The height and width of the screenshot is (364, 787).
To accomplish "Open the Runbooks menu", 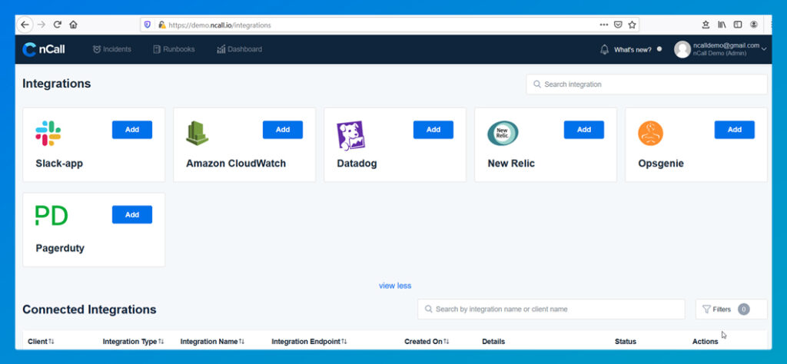I will [x=174, y=49].
